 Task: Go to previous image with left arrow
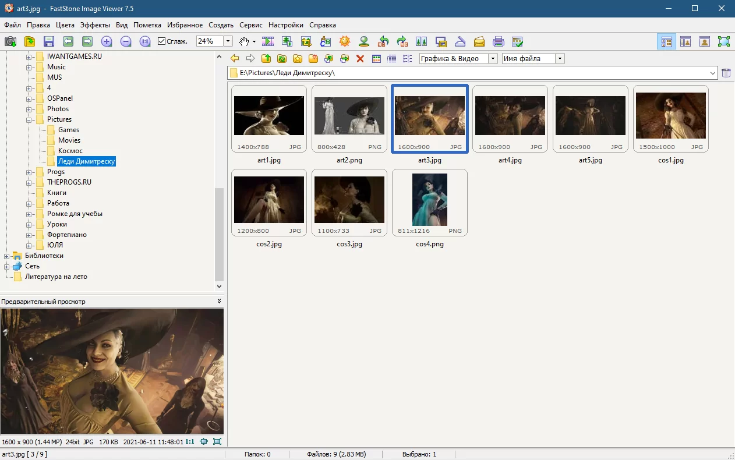point(68,41)
